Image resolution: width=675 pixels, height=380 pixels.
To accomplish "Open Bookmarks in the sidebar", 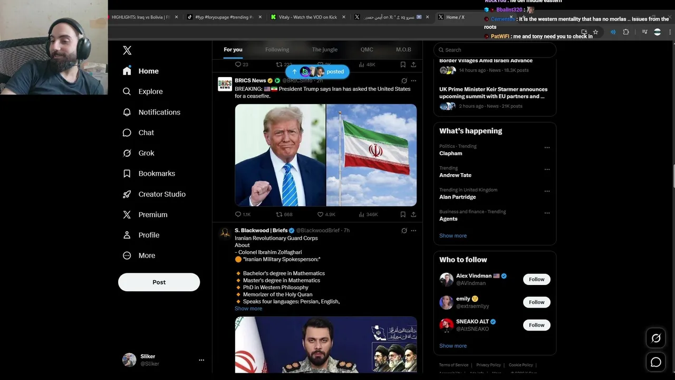I will 149,174.
